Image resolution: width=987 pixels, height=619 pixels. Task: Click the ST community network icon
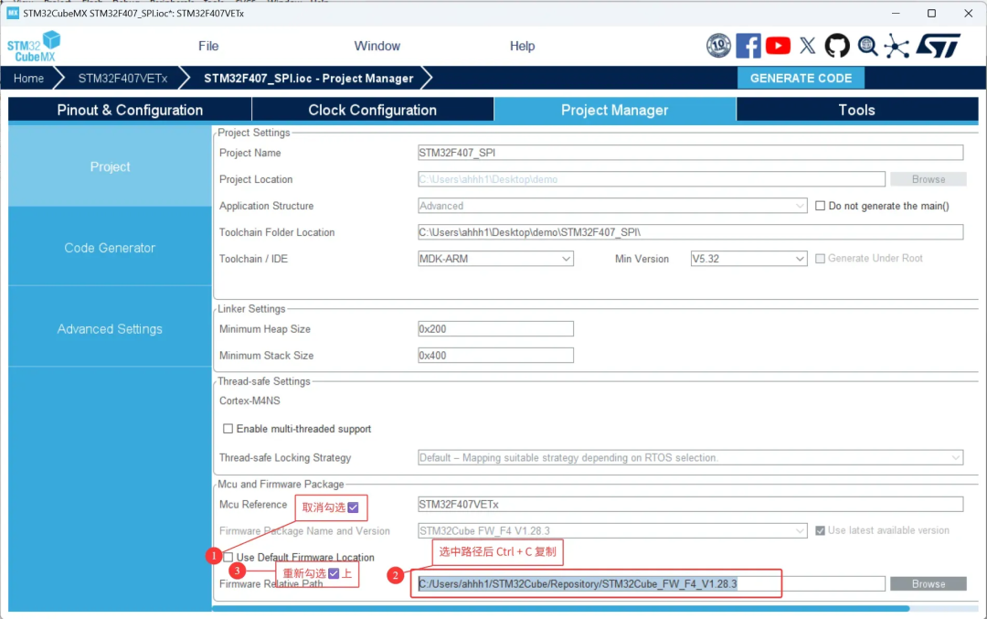coord(897,46)
